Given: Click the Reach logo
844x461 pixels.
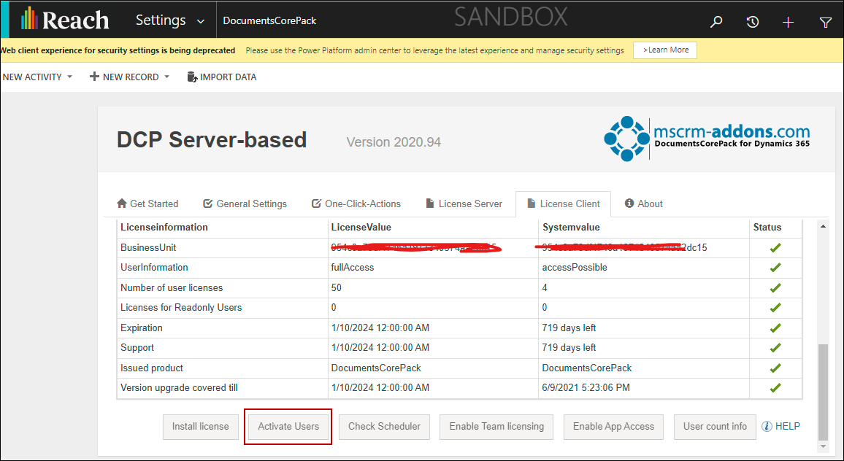Looking at the screenshot, I should pos(65,20).
